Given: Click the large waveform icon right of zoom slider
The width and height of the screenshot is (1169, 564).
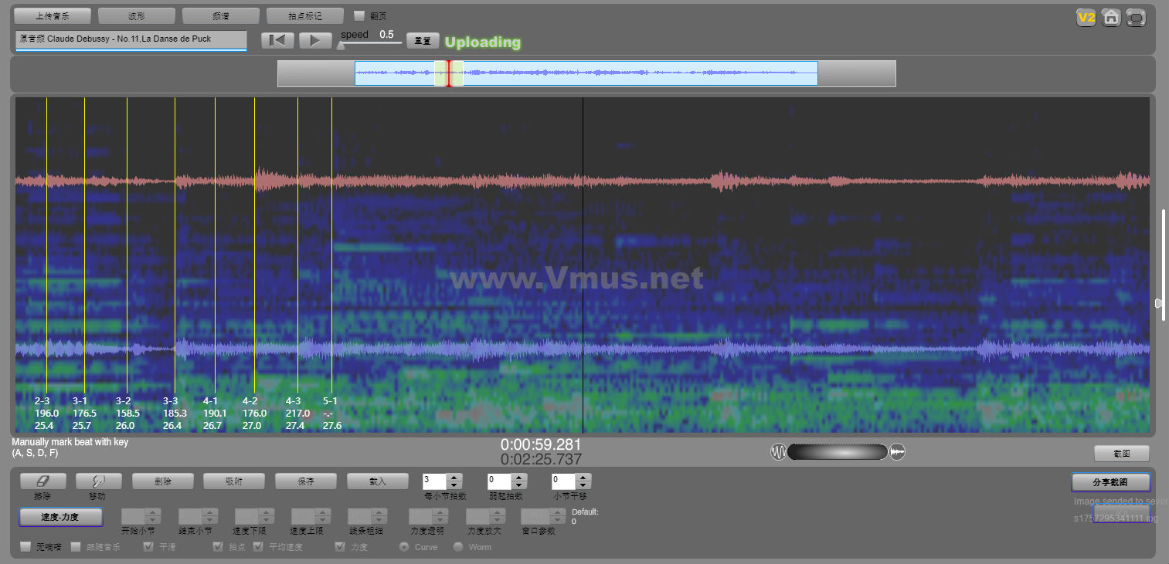Looking at the screenshot, I should (x=897, y=452).
